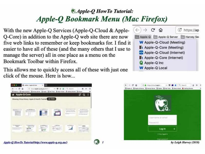Open the Apple-Q bookmark folder menu
The height and width of the screenshot is (154, 205).
pos(143,37)
